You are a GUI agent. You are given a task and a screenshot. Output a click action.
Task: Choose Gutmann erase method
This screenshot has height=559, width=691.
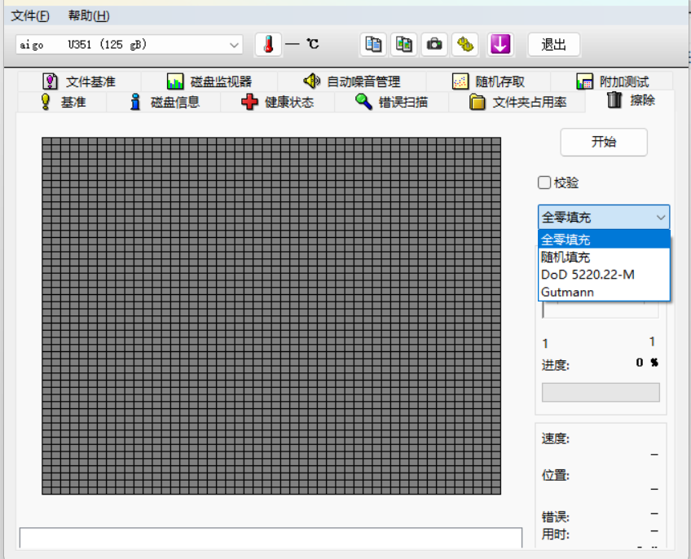coord(604,292)
